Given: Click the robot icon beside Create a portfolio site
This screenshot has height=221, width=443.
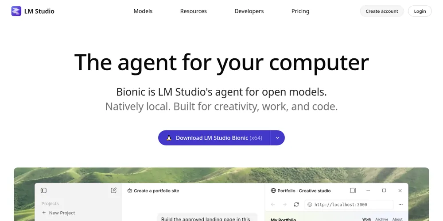Looking at the screenshot, I should click(x=130, y=191).
